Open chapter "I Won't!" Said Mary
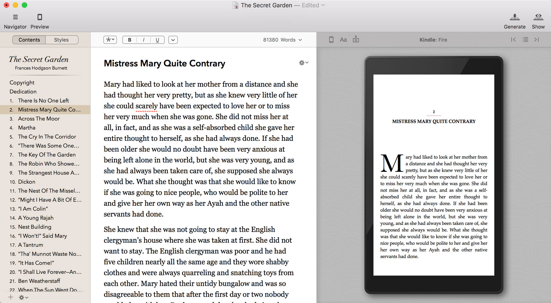The image size is (551, 303). pos(43,236)
